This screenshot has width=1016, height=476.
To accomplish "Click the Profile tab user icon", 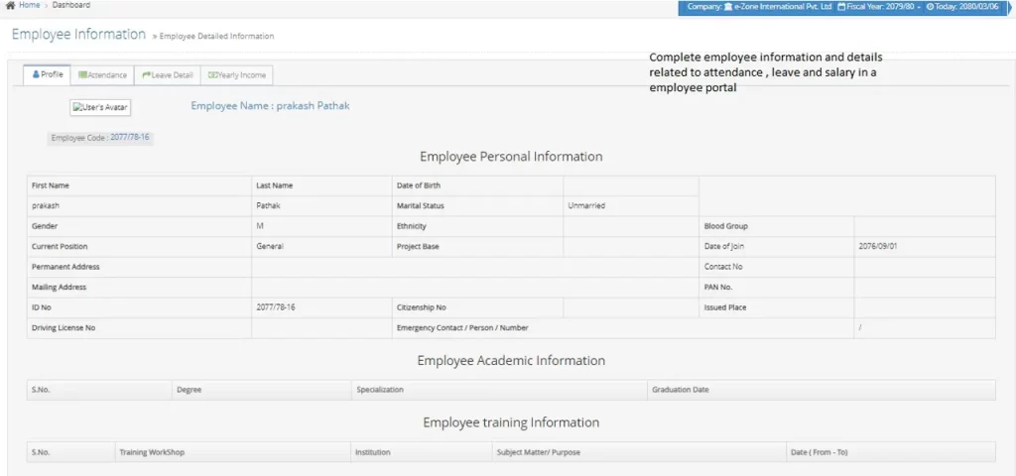I will 37,74.
